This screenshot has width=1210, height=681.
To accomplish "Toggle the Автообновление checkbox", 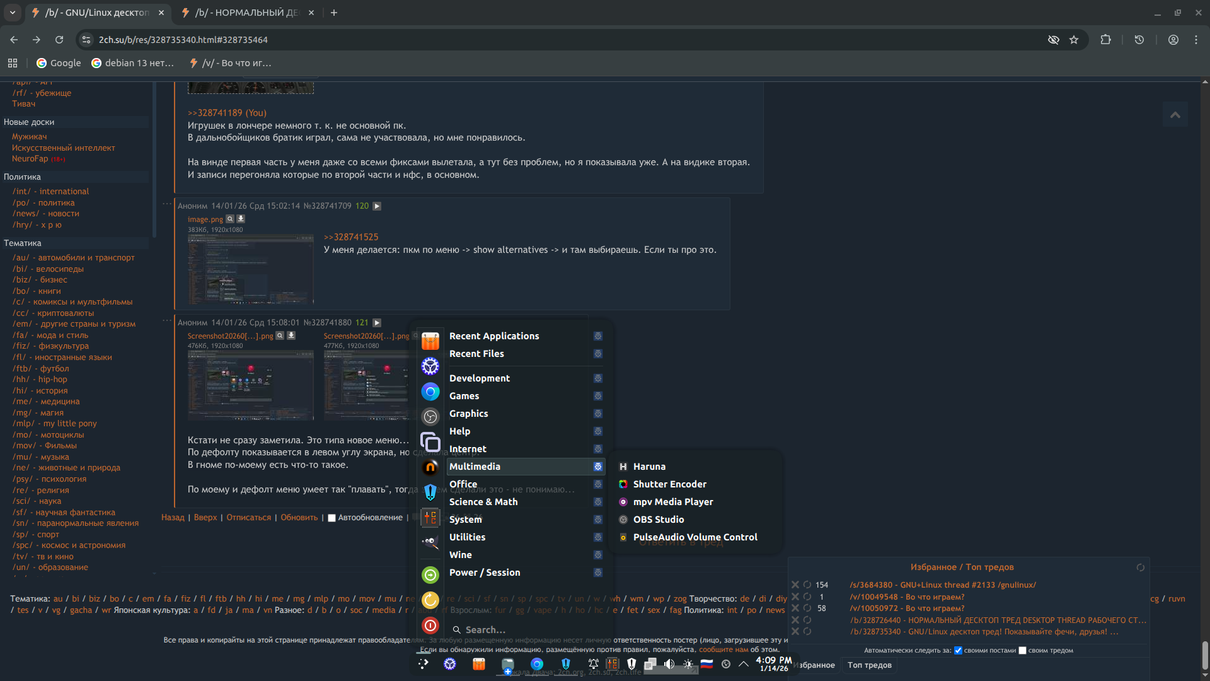I will 331,518.
